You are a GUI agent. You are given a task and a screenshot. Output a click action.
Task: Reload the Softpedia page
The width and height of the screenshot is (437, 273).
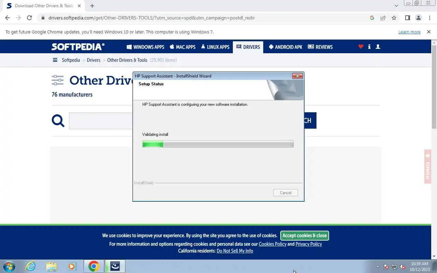click(29, 18)
